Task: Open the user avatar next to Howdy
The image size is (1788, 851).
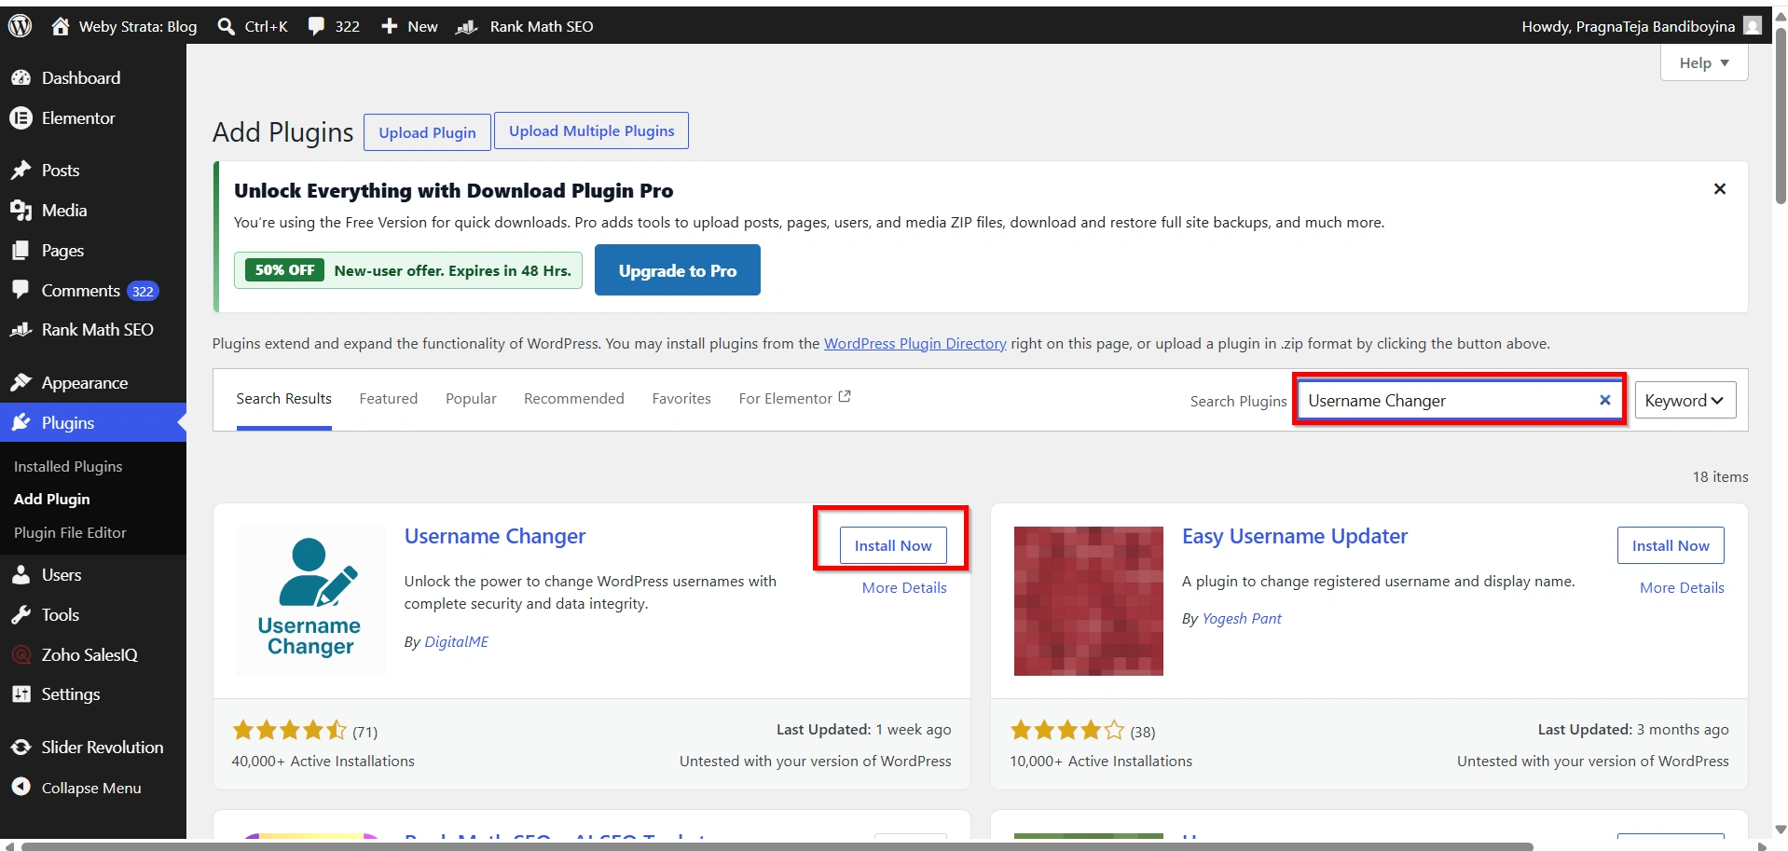Action: [x=1753, y=26]
